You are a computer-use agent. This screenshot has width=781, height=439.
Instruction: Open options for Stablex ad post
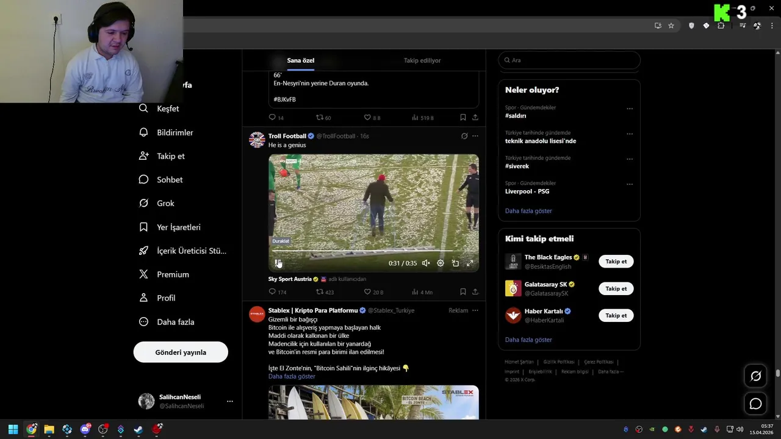pyautogui.click(x=475, y=310)
